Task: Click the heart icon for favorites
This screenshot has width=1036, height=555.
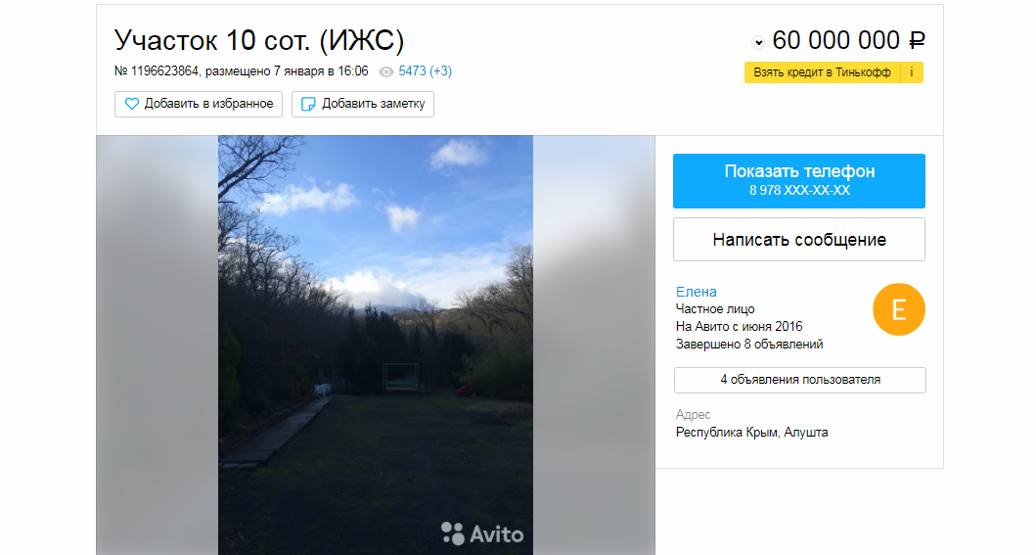Action: (x=131, y=104)
